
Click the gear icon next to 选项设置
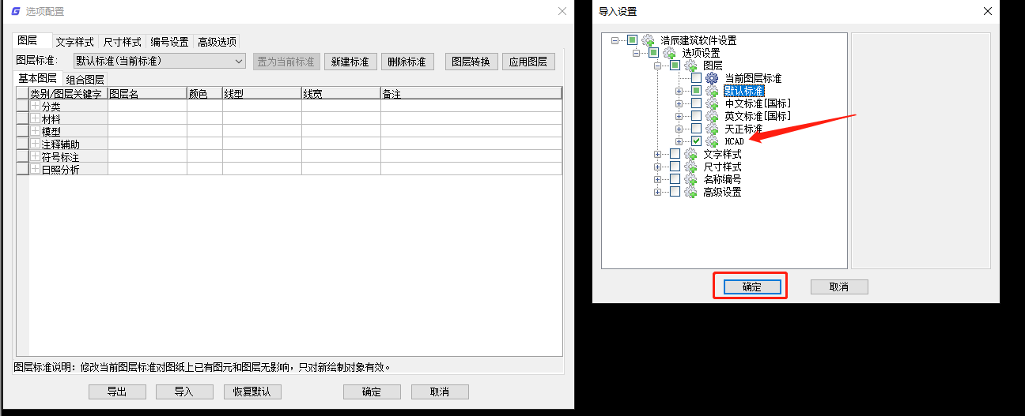tap(670, 53)
